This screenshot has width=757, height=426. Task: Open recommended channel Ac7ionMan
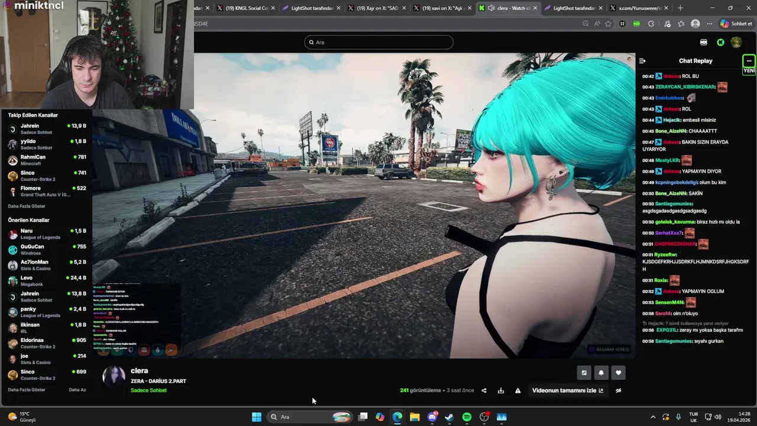pos(47,265)
